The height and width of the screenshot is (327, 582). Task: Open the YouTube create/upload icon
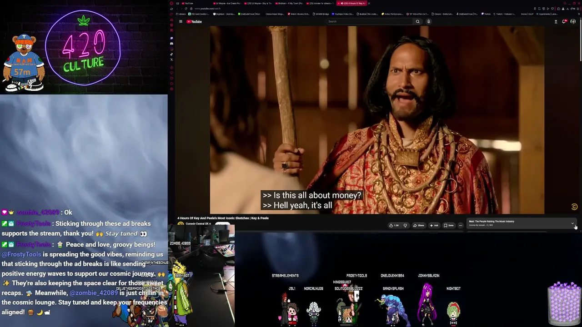click(556, 21)
